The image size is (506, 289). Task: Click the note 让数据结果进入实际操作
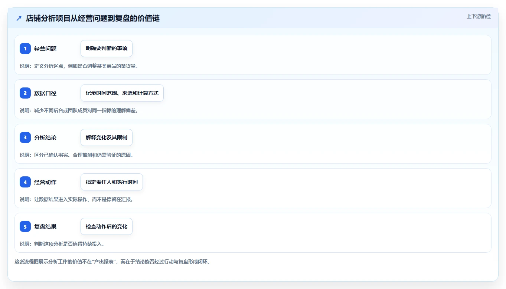(76, 199)
